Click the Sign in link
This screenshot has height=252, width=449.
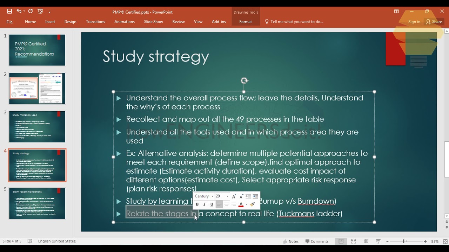tap(414, 22)
